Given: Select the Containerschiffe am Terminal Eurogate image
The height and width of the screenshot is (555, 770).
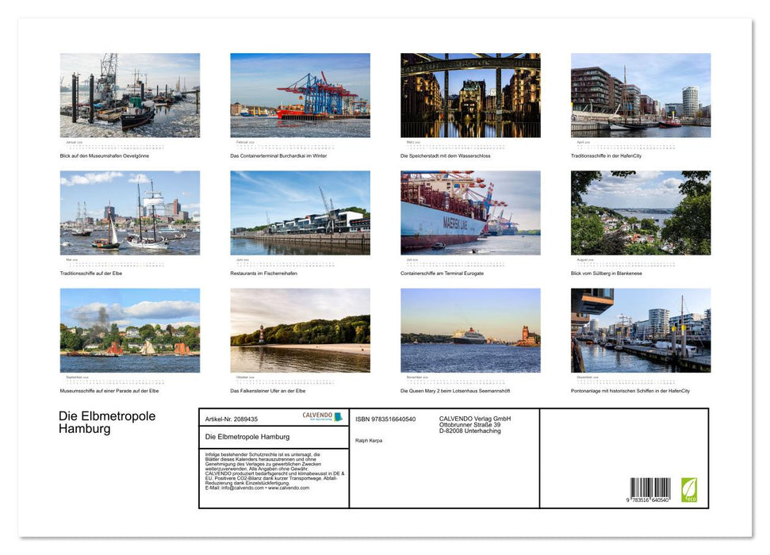Looking at the screenshot, I should 471,212.
